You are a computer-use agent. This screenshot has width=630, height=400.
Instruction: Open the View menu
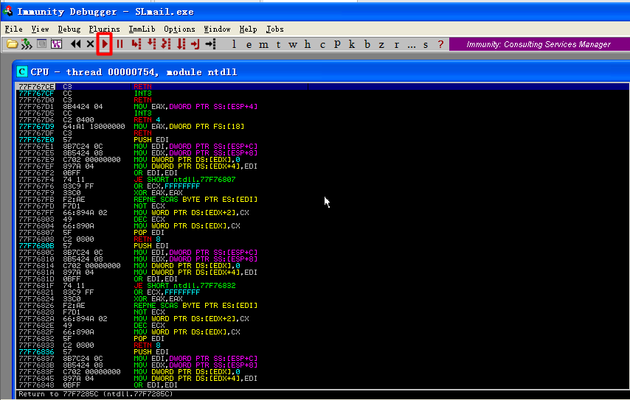[40, 29]
